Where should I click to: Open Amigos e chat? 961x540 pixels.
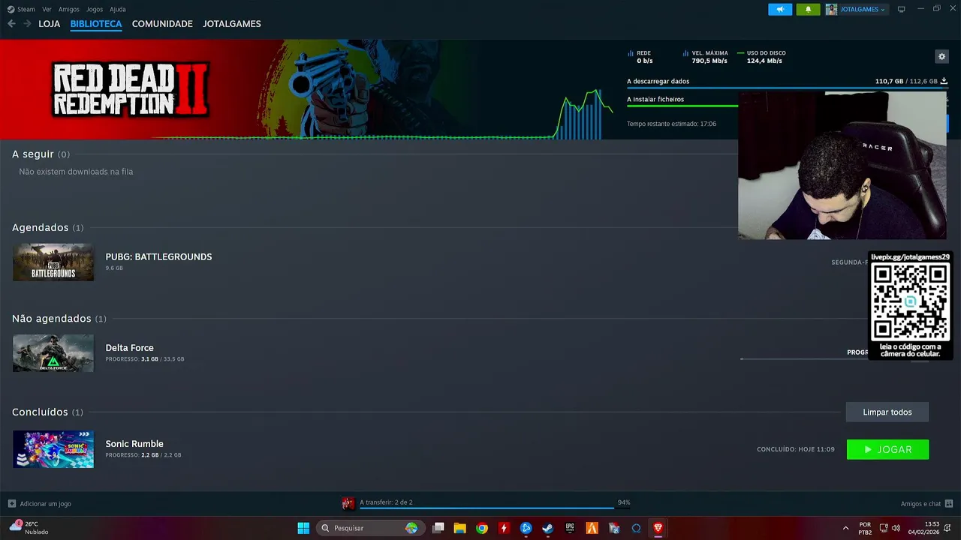(920, 503)
